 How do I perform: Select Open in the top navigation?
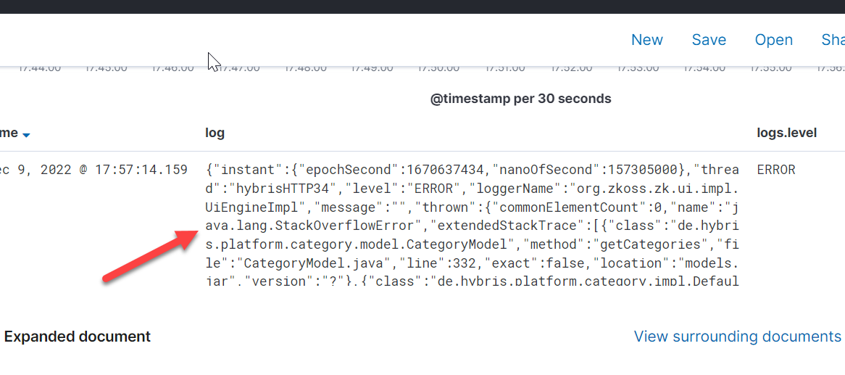click(773, 40)
